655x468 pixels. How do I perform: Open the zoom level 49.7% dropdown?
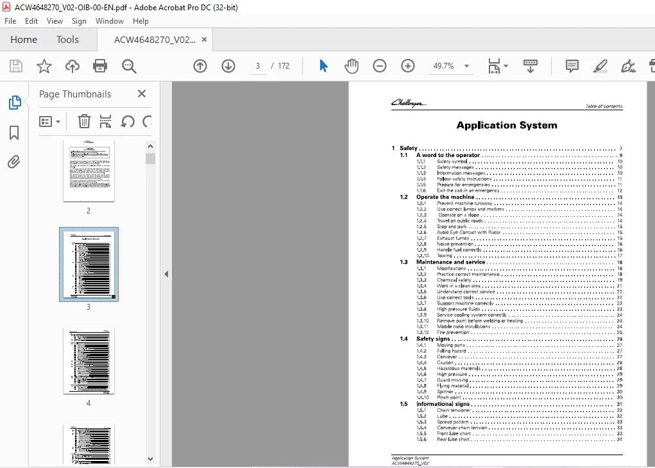tap(466, 66)
